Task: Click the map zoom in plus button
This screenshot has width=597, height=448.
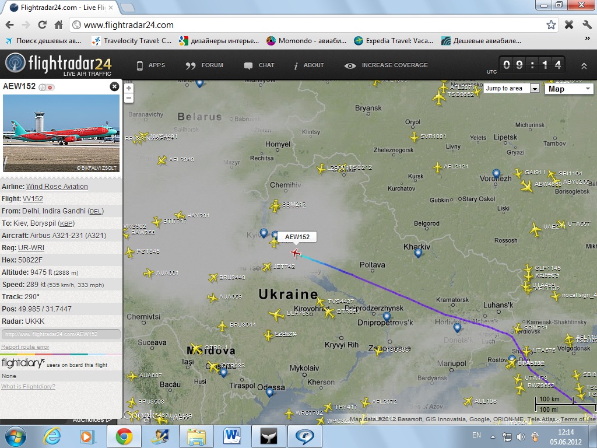Action: coord(129,88)
